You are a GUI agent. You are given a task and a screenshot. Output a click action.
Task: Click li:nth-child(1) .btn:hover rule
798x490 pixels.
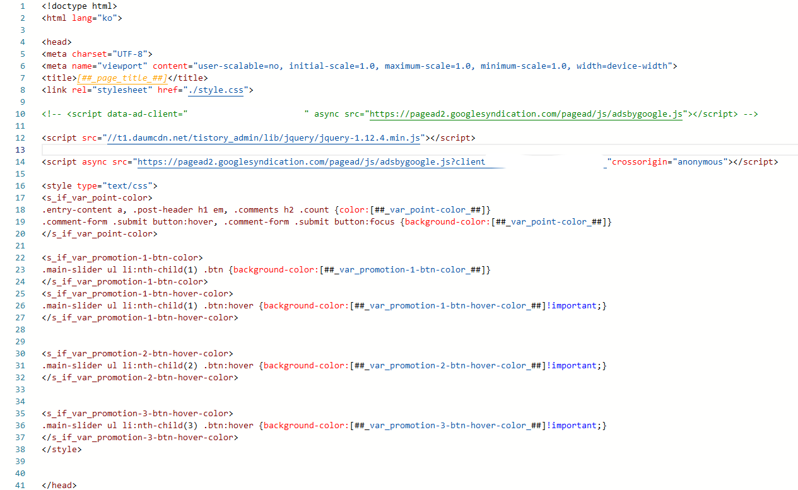click(324, 305)
